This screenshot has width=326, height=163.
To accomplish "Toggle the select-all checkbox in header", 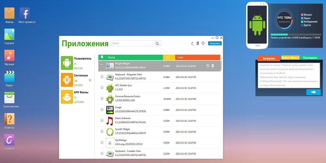I will pyautogui.click(x=102, y=57).
